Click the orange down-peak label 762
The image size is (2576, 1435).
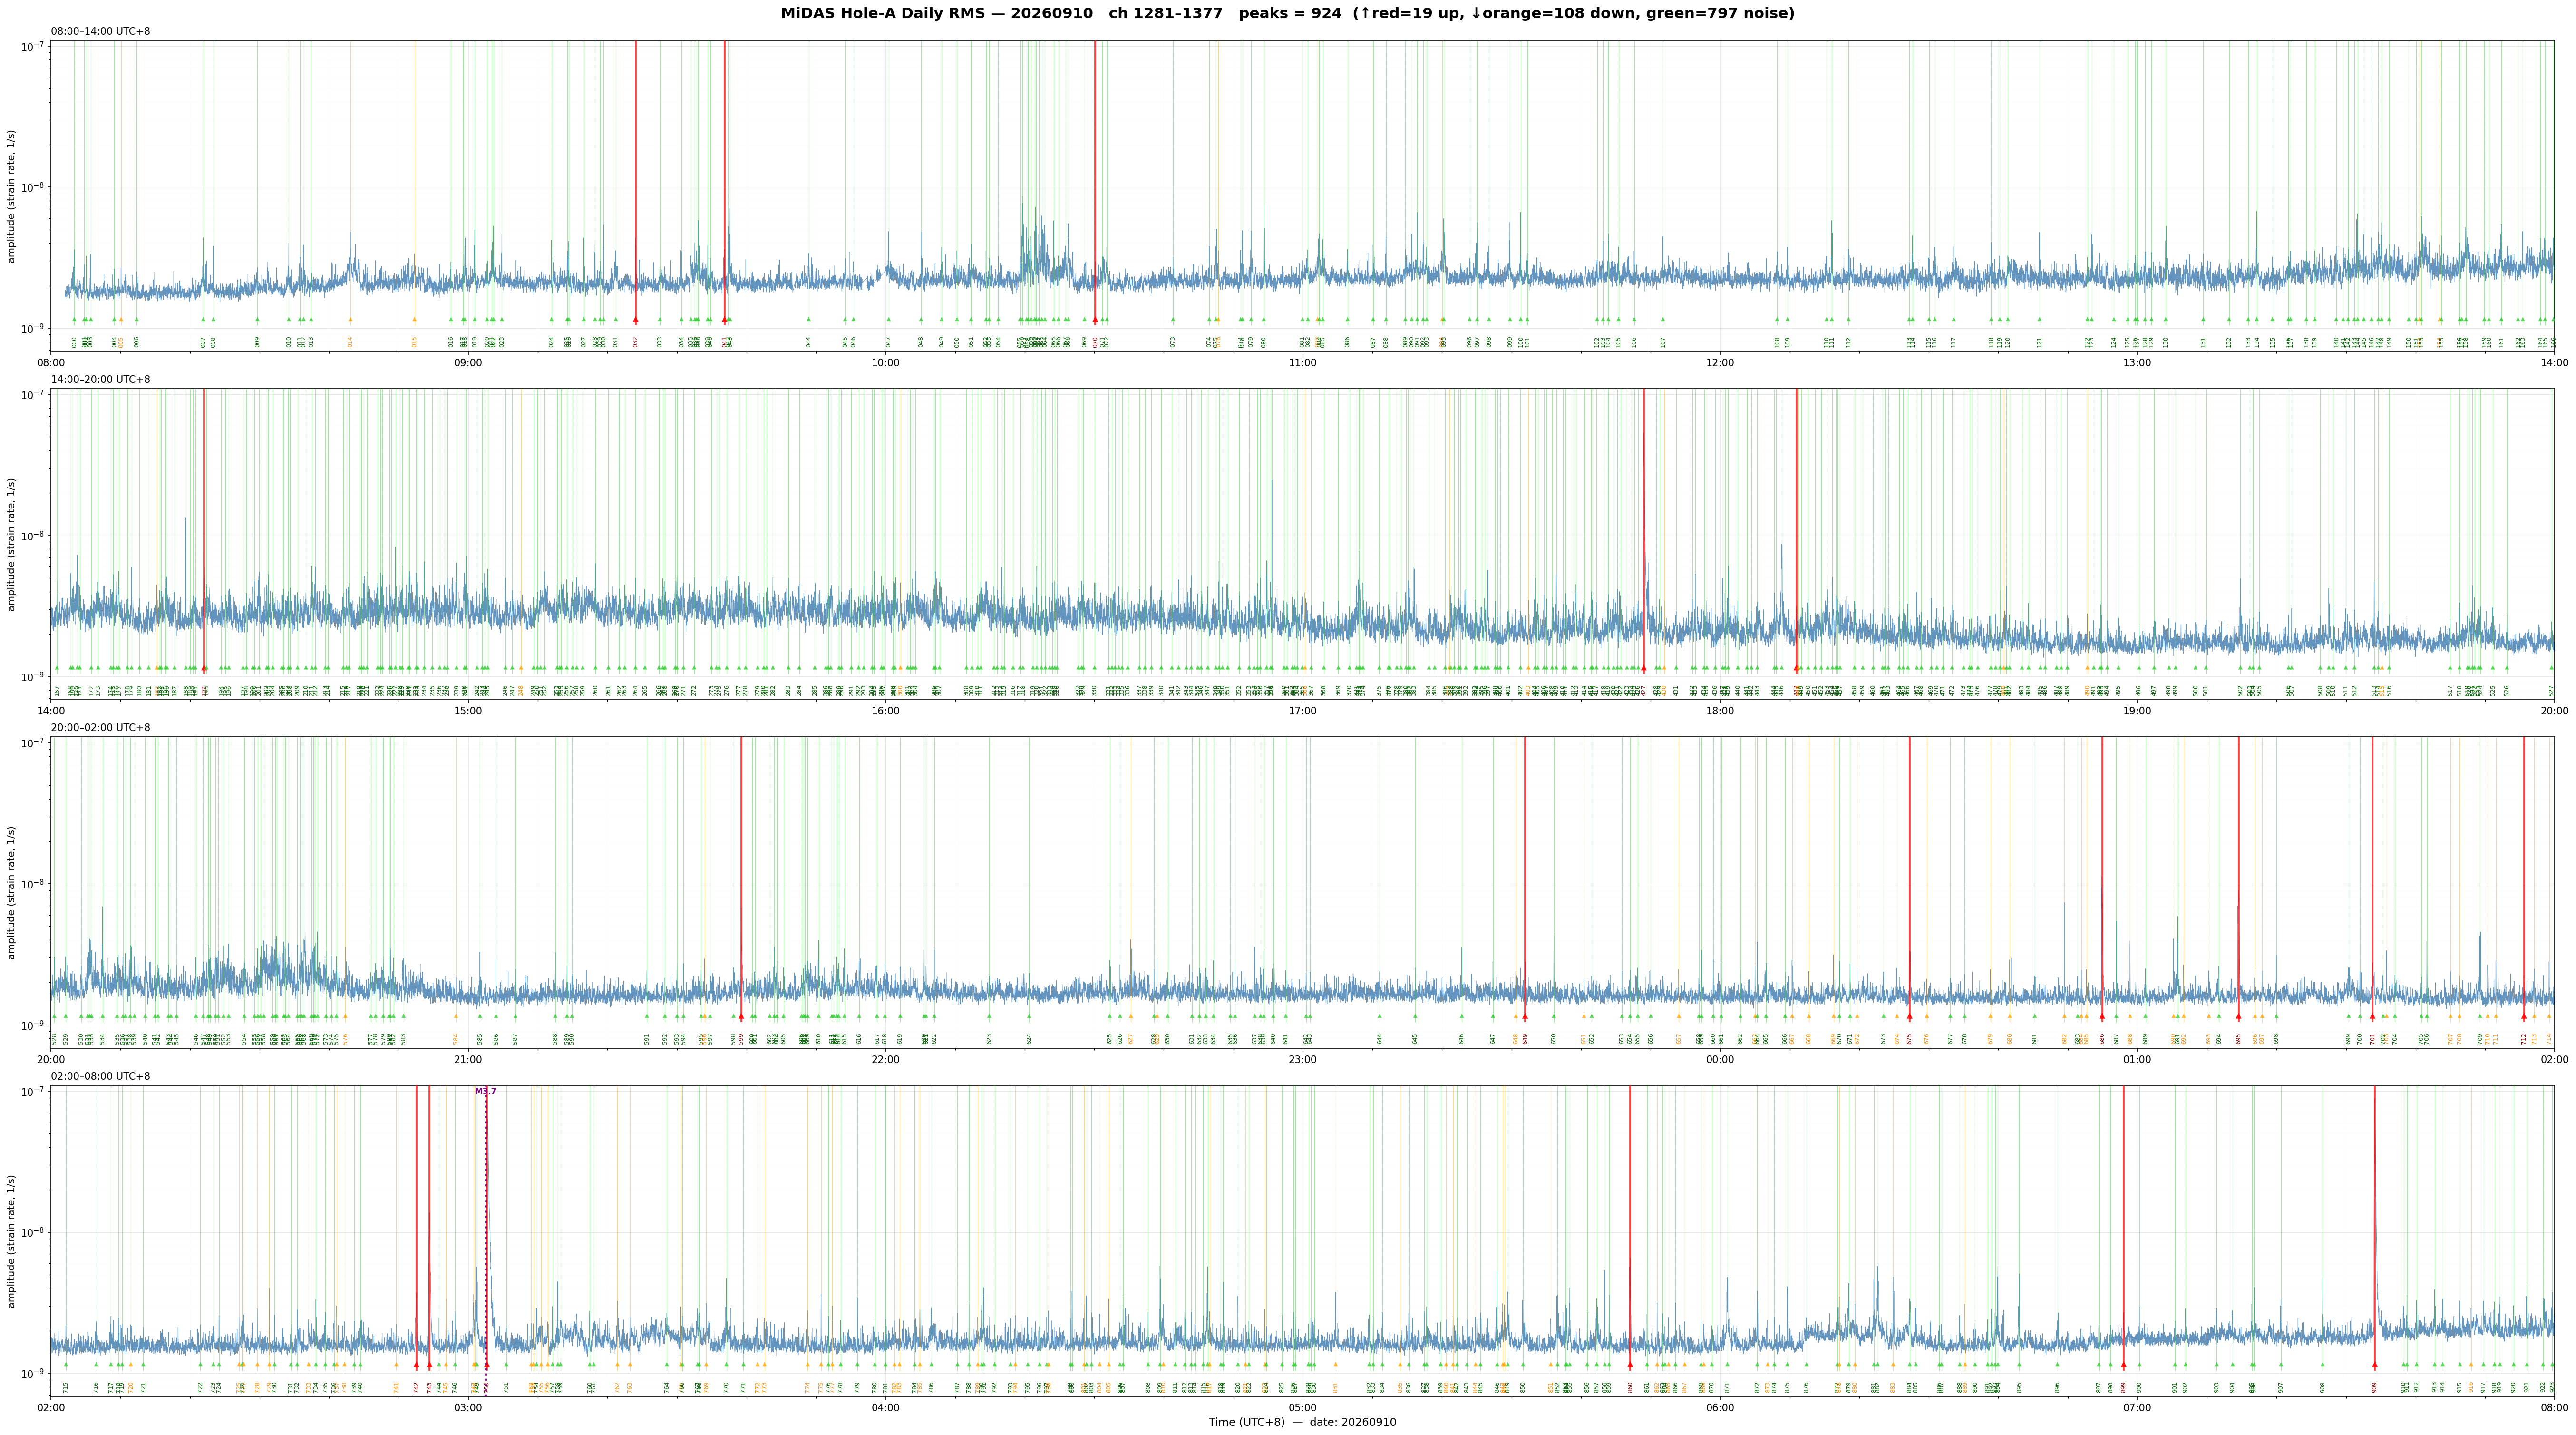pos(617,1387)
